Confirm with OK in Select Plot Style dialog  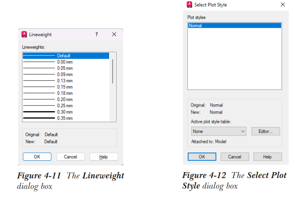coord(202,157)
